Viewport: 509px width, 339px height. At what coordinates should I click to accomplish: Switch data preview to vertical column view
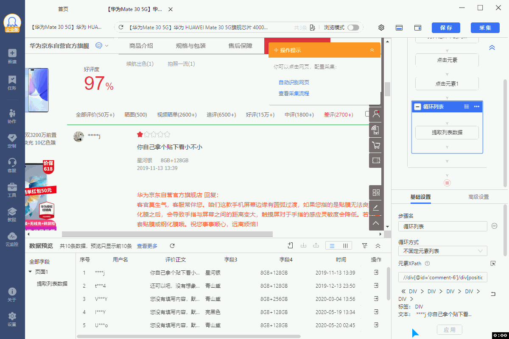click(x=345, y=246)
